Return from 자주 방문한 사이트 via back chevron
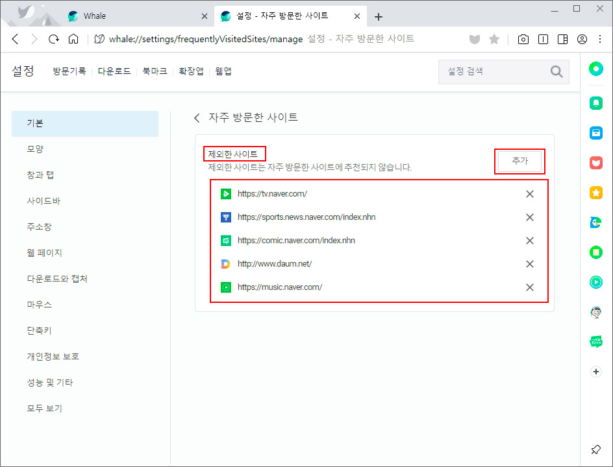 tap(197, 118)
